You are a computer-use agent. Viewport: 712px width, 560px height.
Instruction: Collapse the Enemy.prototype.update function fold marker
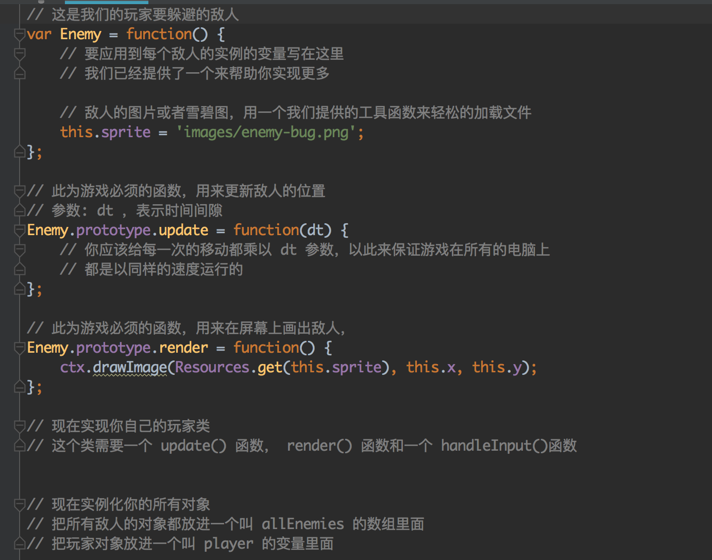point(20,230)
